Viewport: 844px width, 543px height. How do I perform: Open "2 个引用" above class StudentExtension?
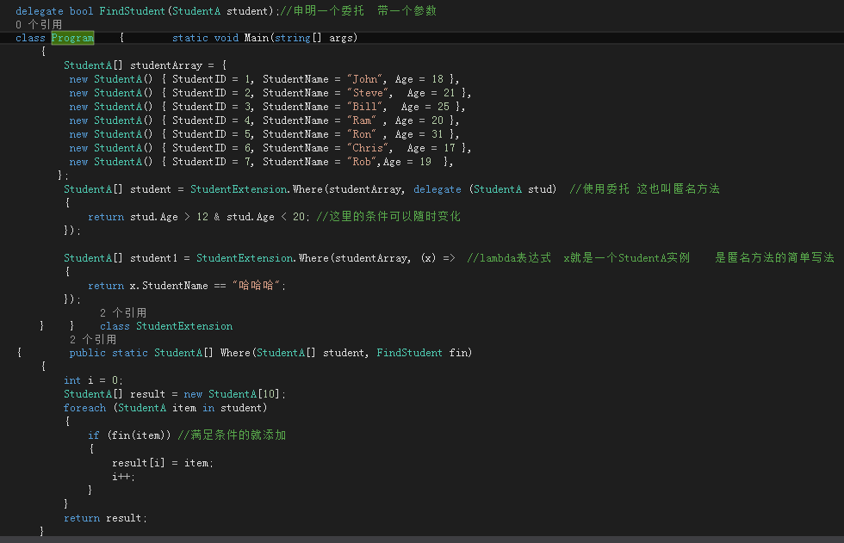[122, 312]
